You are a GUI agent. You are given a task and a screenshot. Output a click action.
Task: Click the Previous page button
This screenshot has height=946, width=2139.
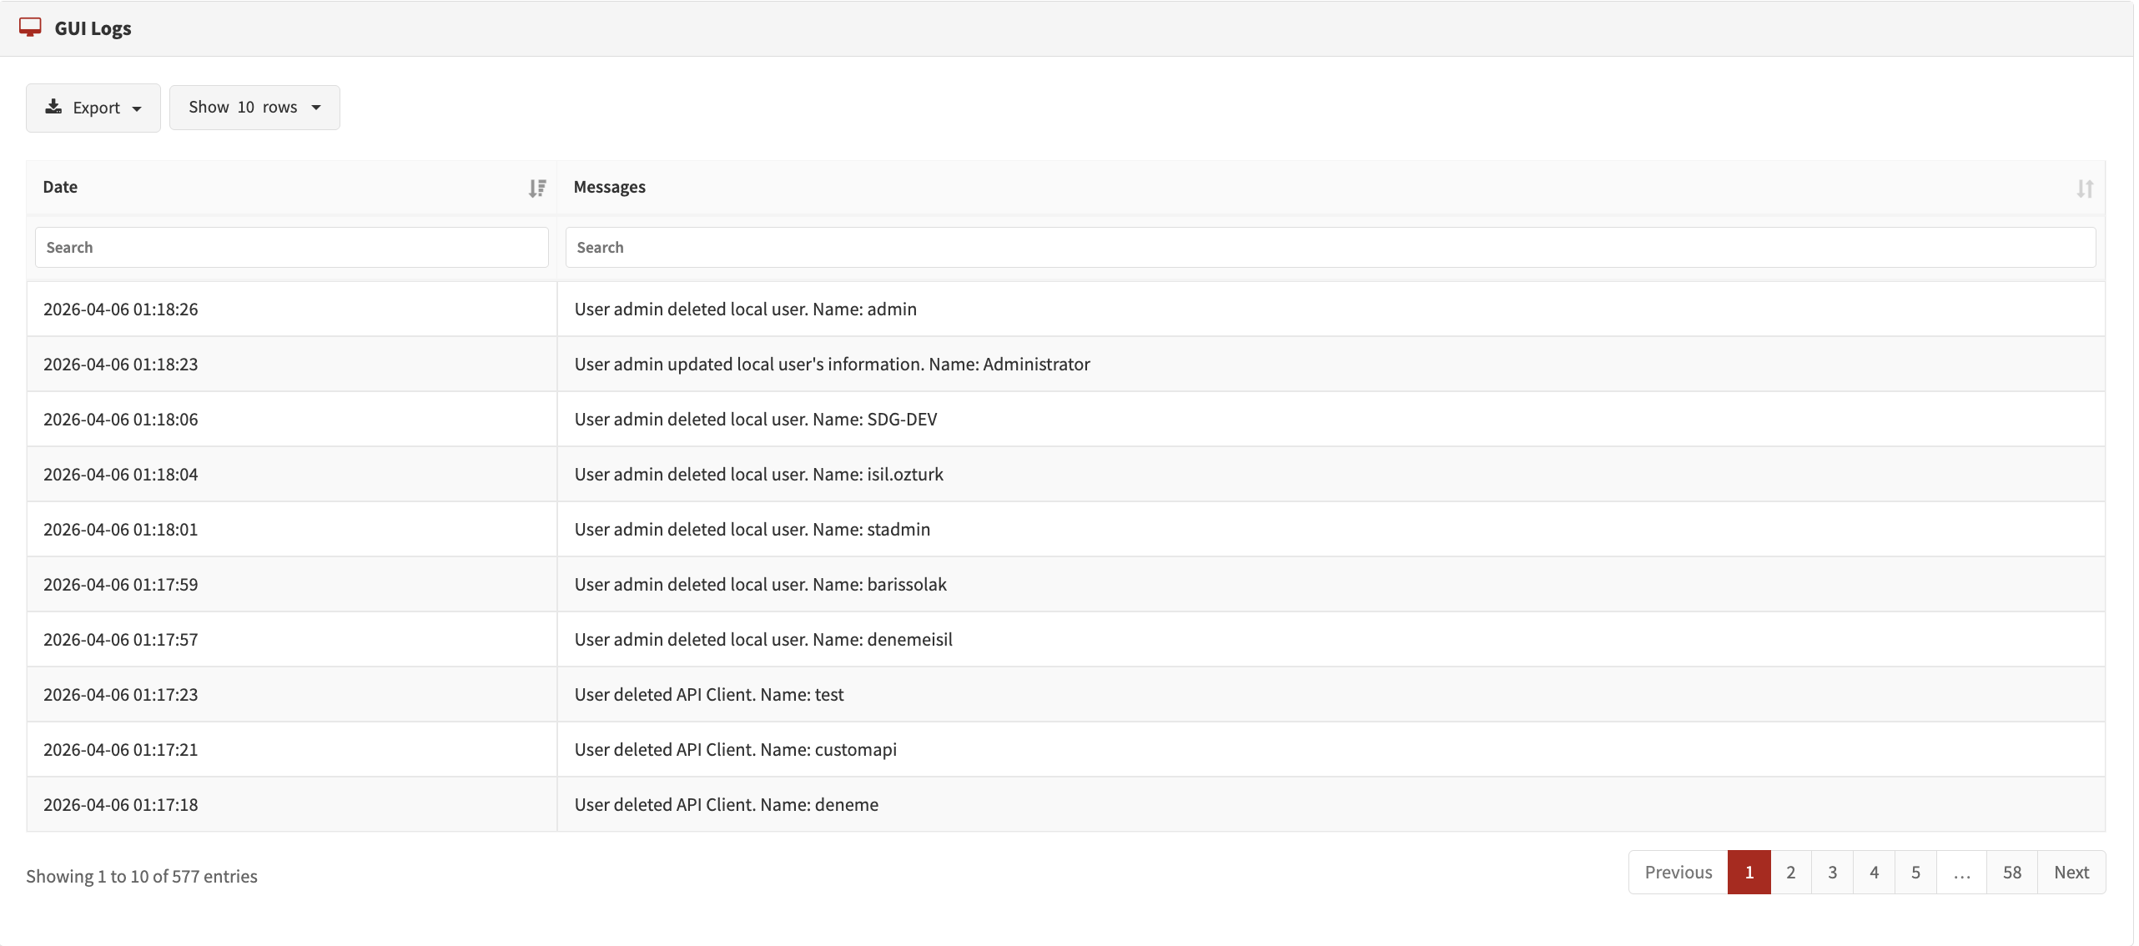tap(1678, 873)
